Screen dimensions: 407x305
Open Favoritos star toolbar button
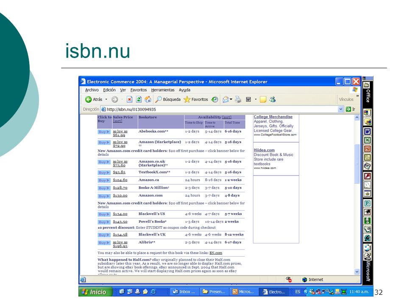(x=196, y=99)
